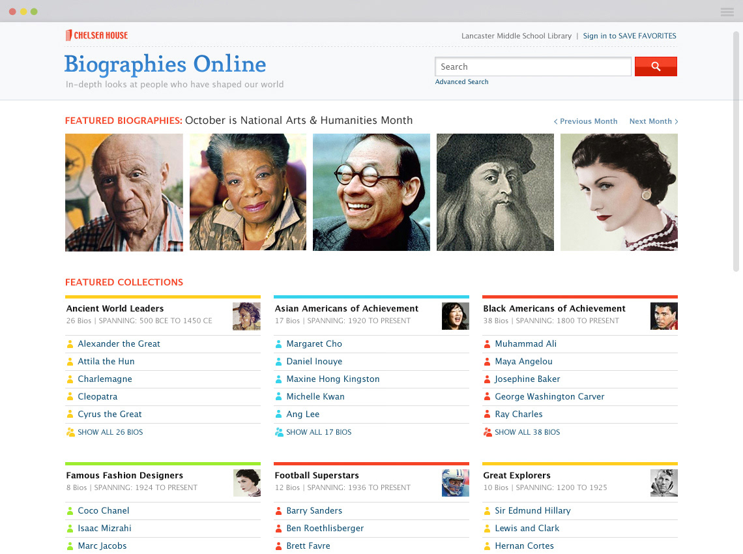Viewport: 743px width, 554px height.
Task: Click the person icon beside Alexander the Great
Action: tap(70, 344)
